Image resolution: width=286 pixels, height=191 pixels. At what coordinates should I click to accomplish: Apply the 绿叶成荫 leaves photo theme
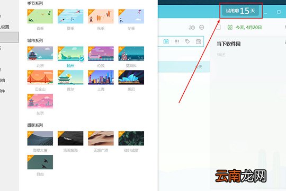coord(131,138)
